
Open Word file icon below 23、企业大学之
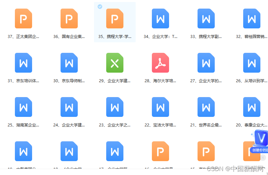(115, 151)
